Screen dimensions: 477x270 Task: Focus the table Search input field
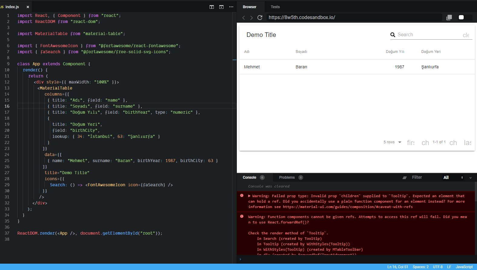(429, 35)
